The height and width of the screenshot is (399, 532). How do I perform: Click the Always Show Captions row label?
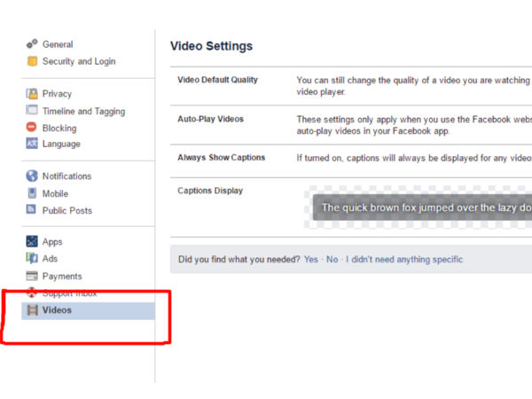click(221, 158)
